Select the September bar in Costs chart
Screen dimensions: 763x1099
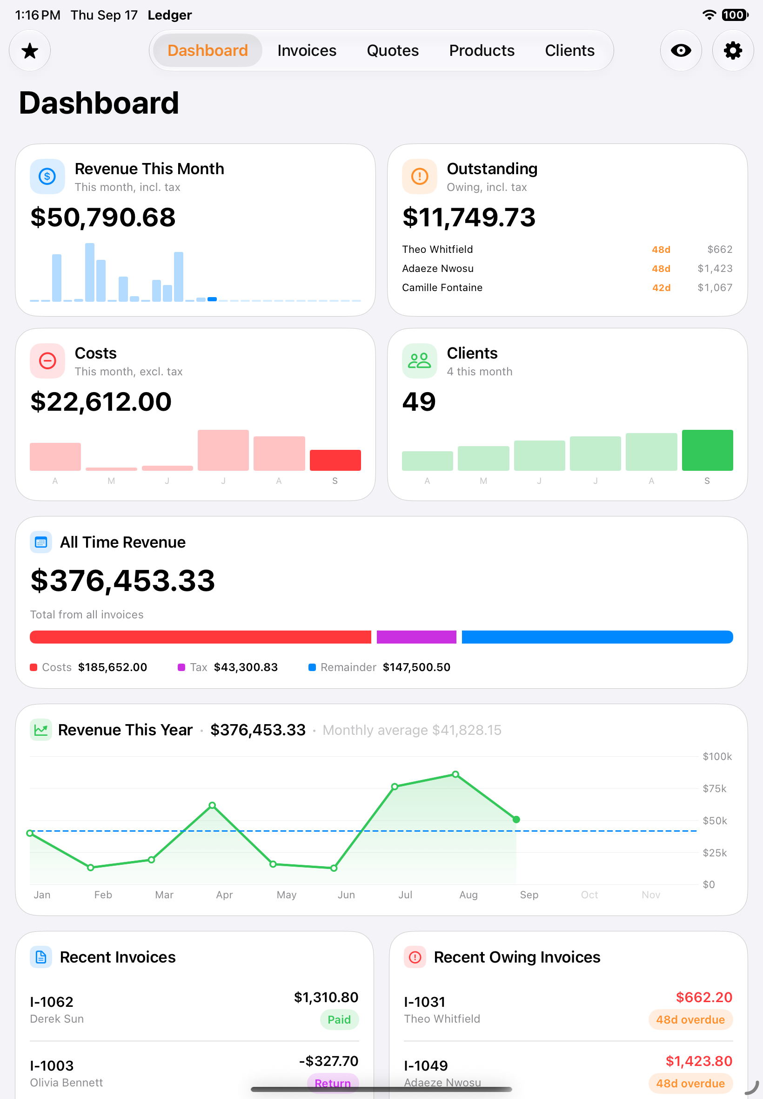coord(335,460)
